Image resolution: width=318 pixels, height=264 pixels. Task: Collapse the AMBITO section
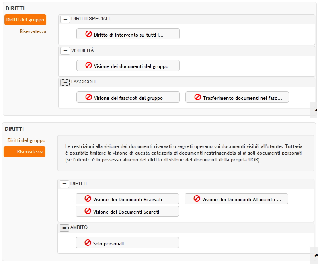[x=64, y=228]
